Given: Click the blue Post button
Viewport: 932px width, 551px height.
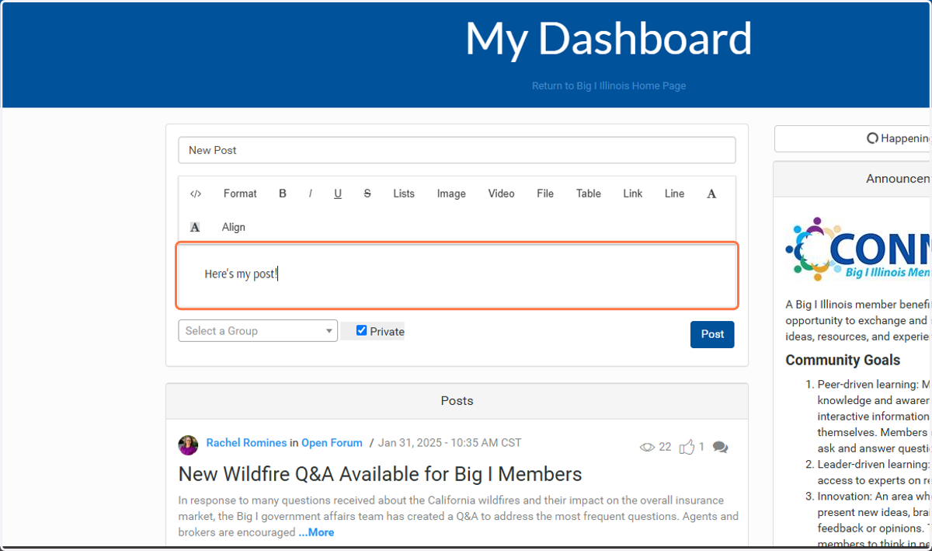Looking at the screenshot, I should click(x=712, y=334).
